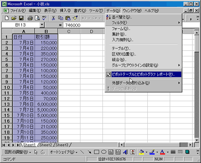This screenshot has height=163, width=201.
Task: Choose ピボットテーブルとピボットグラフ レポート menu item
Action: [143, 74]
